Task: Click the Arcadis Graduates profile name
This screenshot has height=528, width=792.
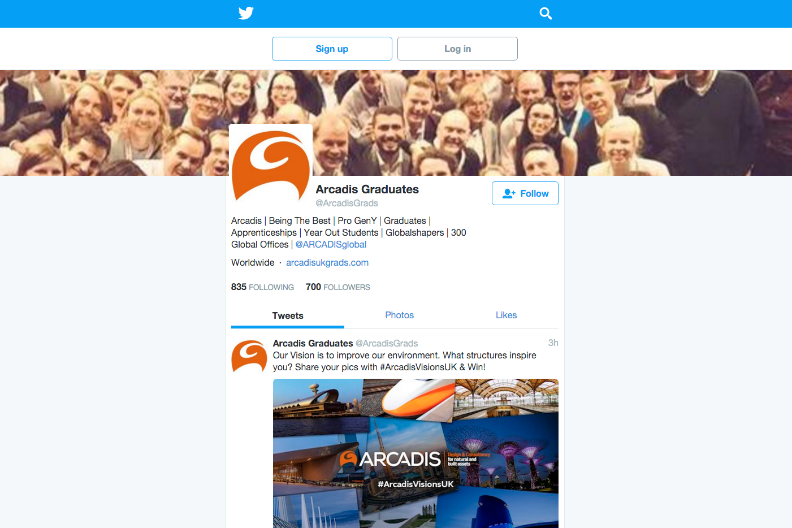Action: point(367,189)
